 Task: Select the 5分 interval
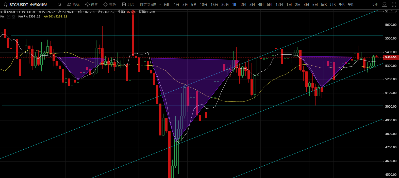[194, 5]
